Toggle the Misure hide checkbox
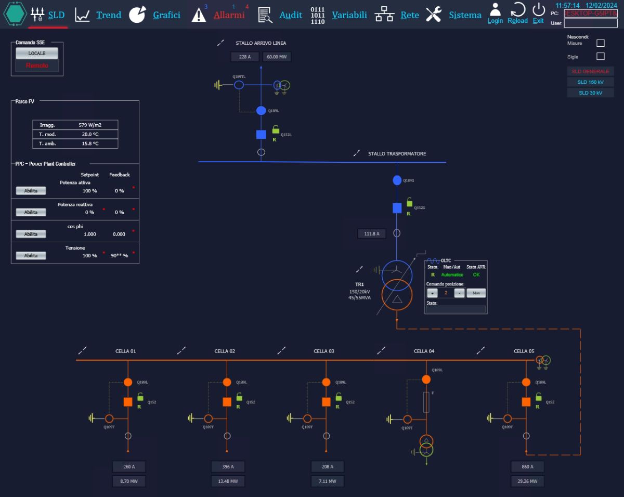 pyautogui.click(x=601, y=43)
